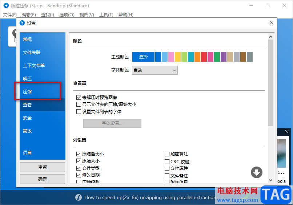Image resolution: width=293 pixels, height=205 pixels.
Task: Open the 查找 menu
Action: pos(48,15)
